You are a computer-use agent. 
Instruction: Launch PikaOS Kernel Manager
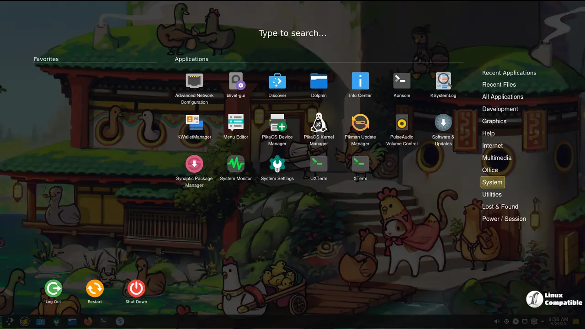pos(319,123)
